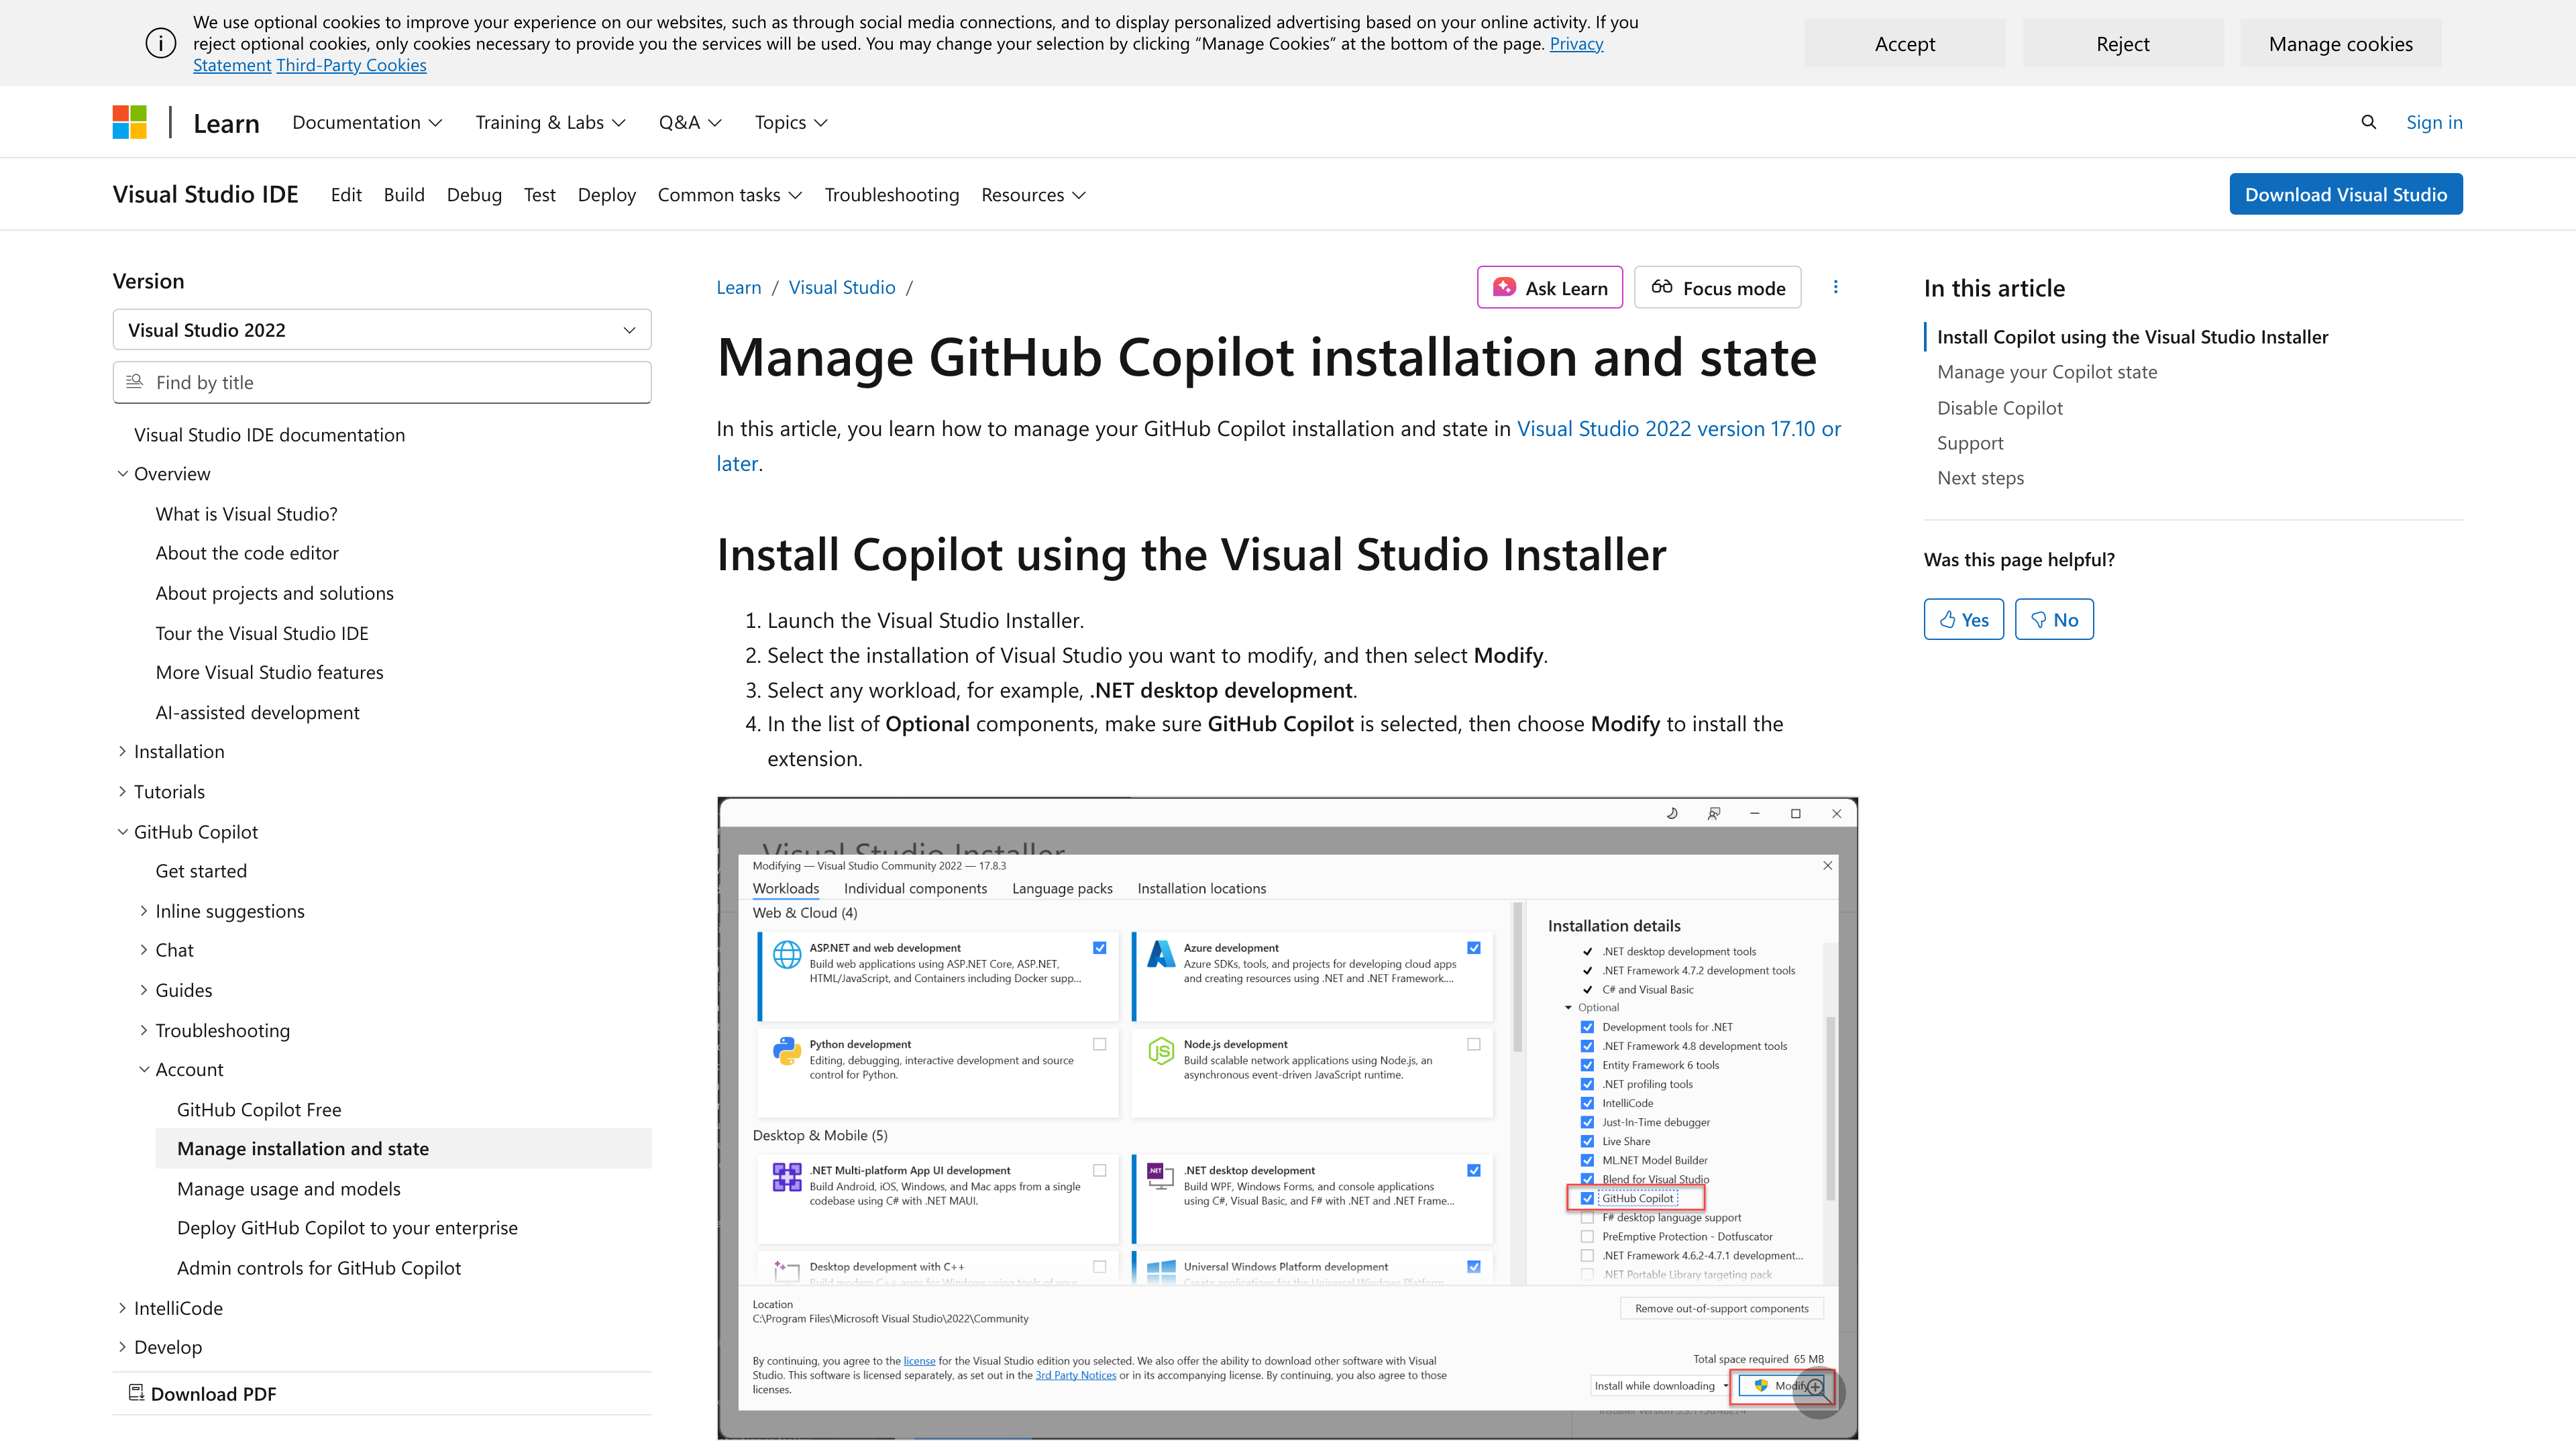2576x1449 pixels.
Task: Open the Visual Studio 2022 version dropdown
Action: point(382,330)
